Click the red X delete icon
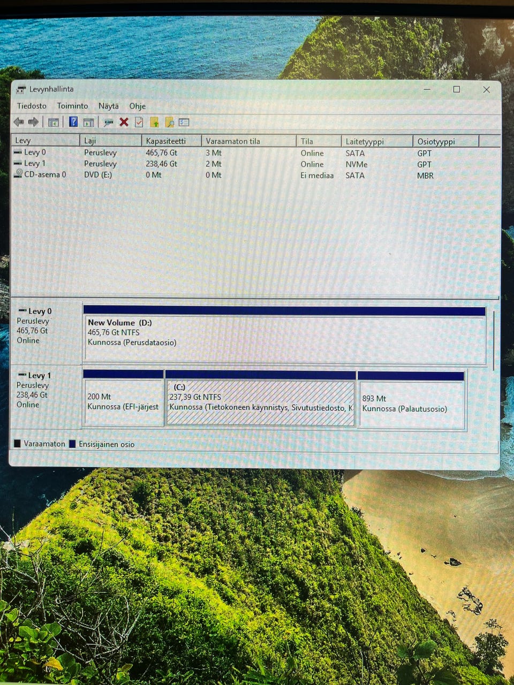The height and width of the screenshot is (685, 514). click(x=124, y=122)
